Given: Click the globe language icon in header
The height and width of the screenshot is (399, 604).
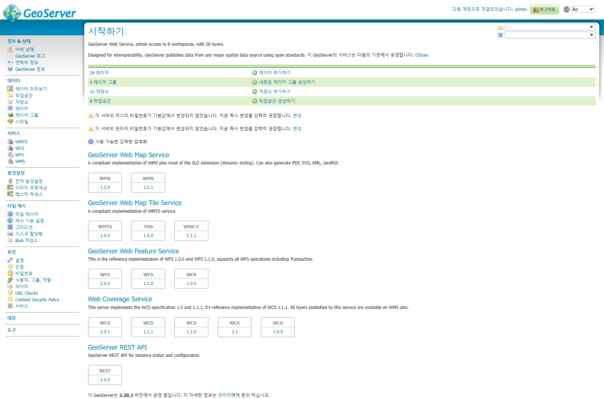Looking at the screenshot, I should click(567, 9).
